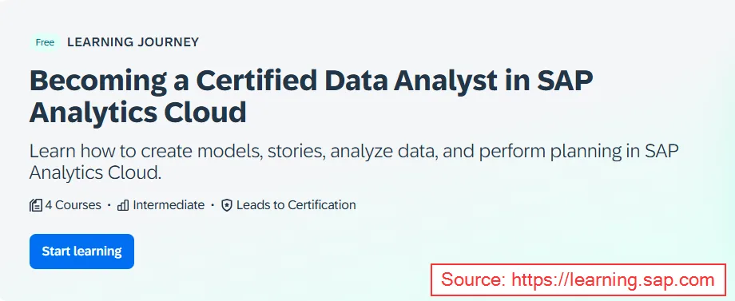Viewport: 735px width, 301px height.
Task: Click the Learn how to create models description
Action: 355,162
